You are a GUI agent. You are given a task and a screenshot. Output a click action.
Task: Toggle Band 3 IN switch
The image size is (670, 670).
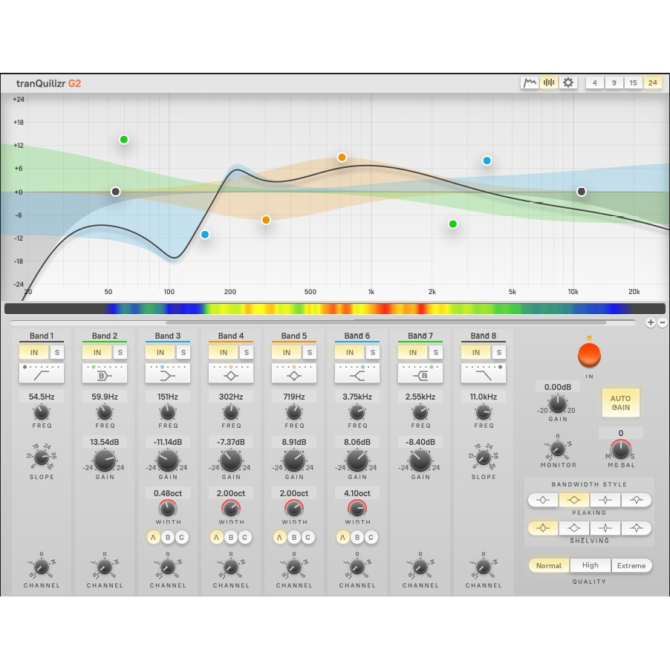(x=160, y=352)
